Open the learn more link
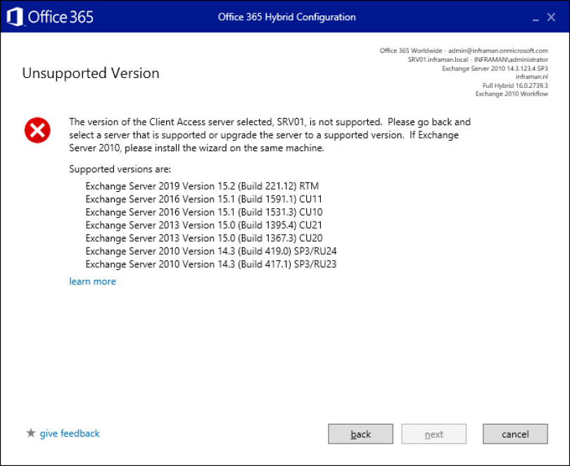Screen dimensions: 570x466 point(92,281)
